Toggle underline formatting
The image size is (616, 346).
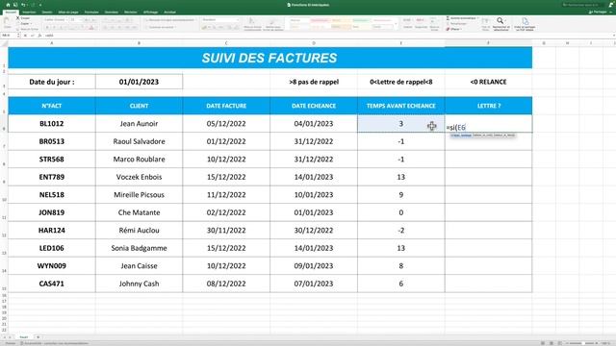tap(62, 28)
